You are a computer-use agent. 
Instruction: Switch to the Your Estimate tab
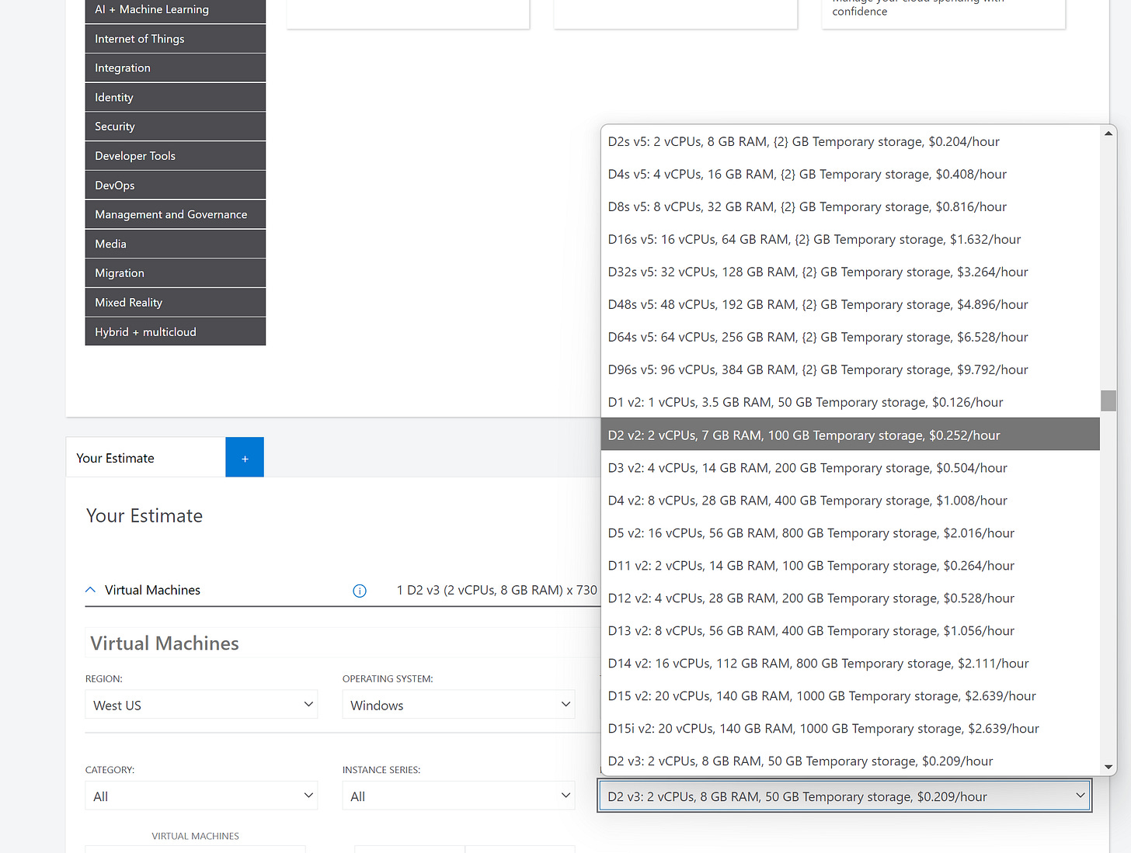tap(114, 458)
